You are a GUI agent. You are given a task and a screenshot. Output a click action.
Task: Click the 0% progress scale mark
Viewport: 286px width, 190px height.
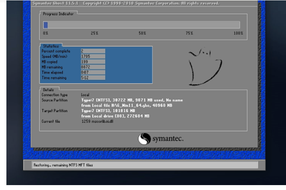[x=46, y=33]
